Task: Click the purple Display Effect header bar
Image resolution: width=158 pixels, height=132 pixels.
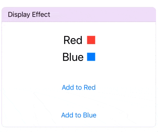Action: coord(79,15)
